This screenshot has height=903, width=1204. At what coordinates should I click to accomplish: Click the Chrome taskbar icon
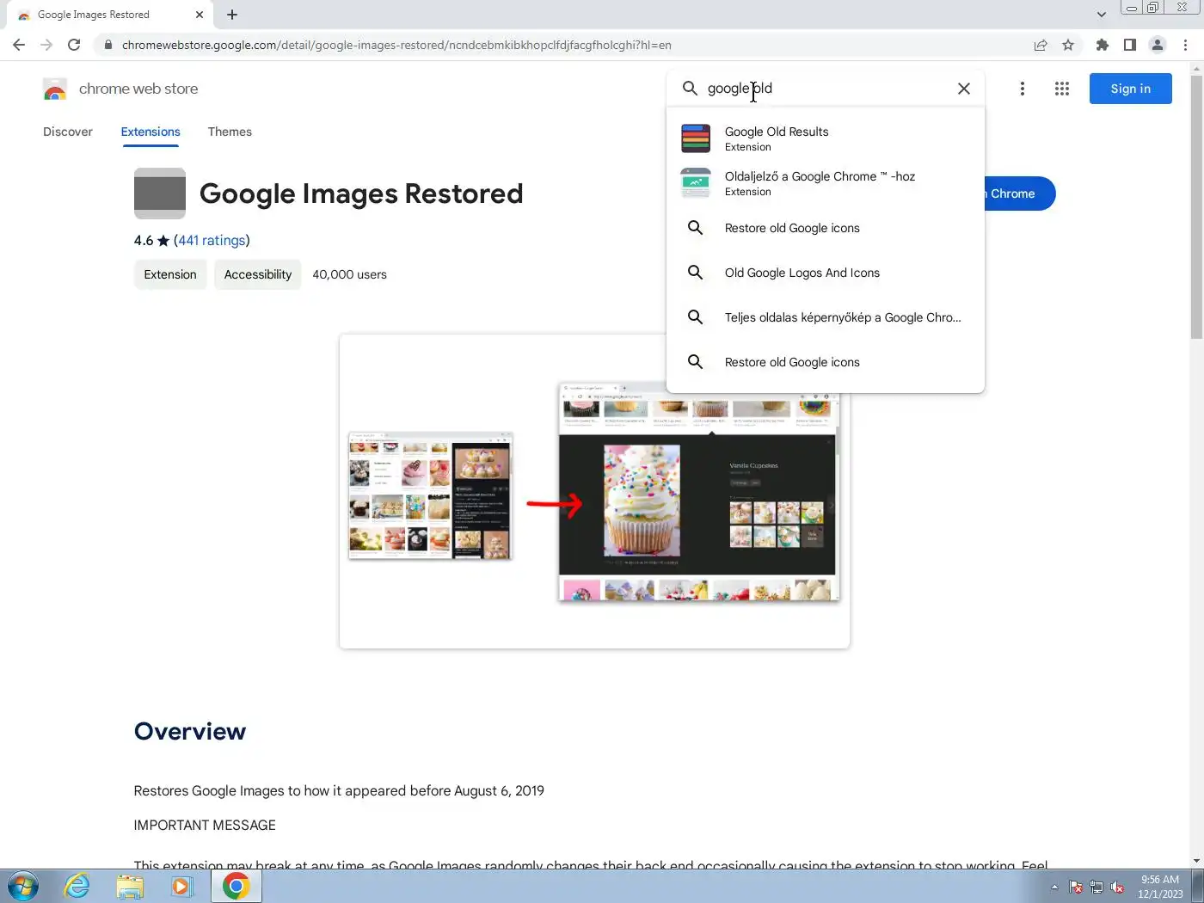[236, 886]
